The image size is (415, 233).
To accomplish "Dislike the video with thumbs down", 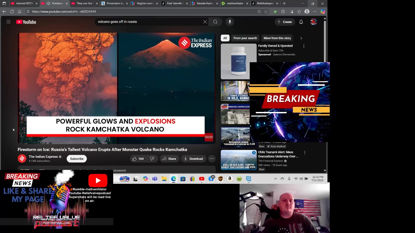I will 152,159.
